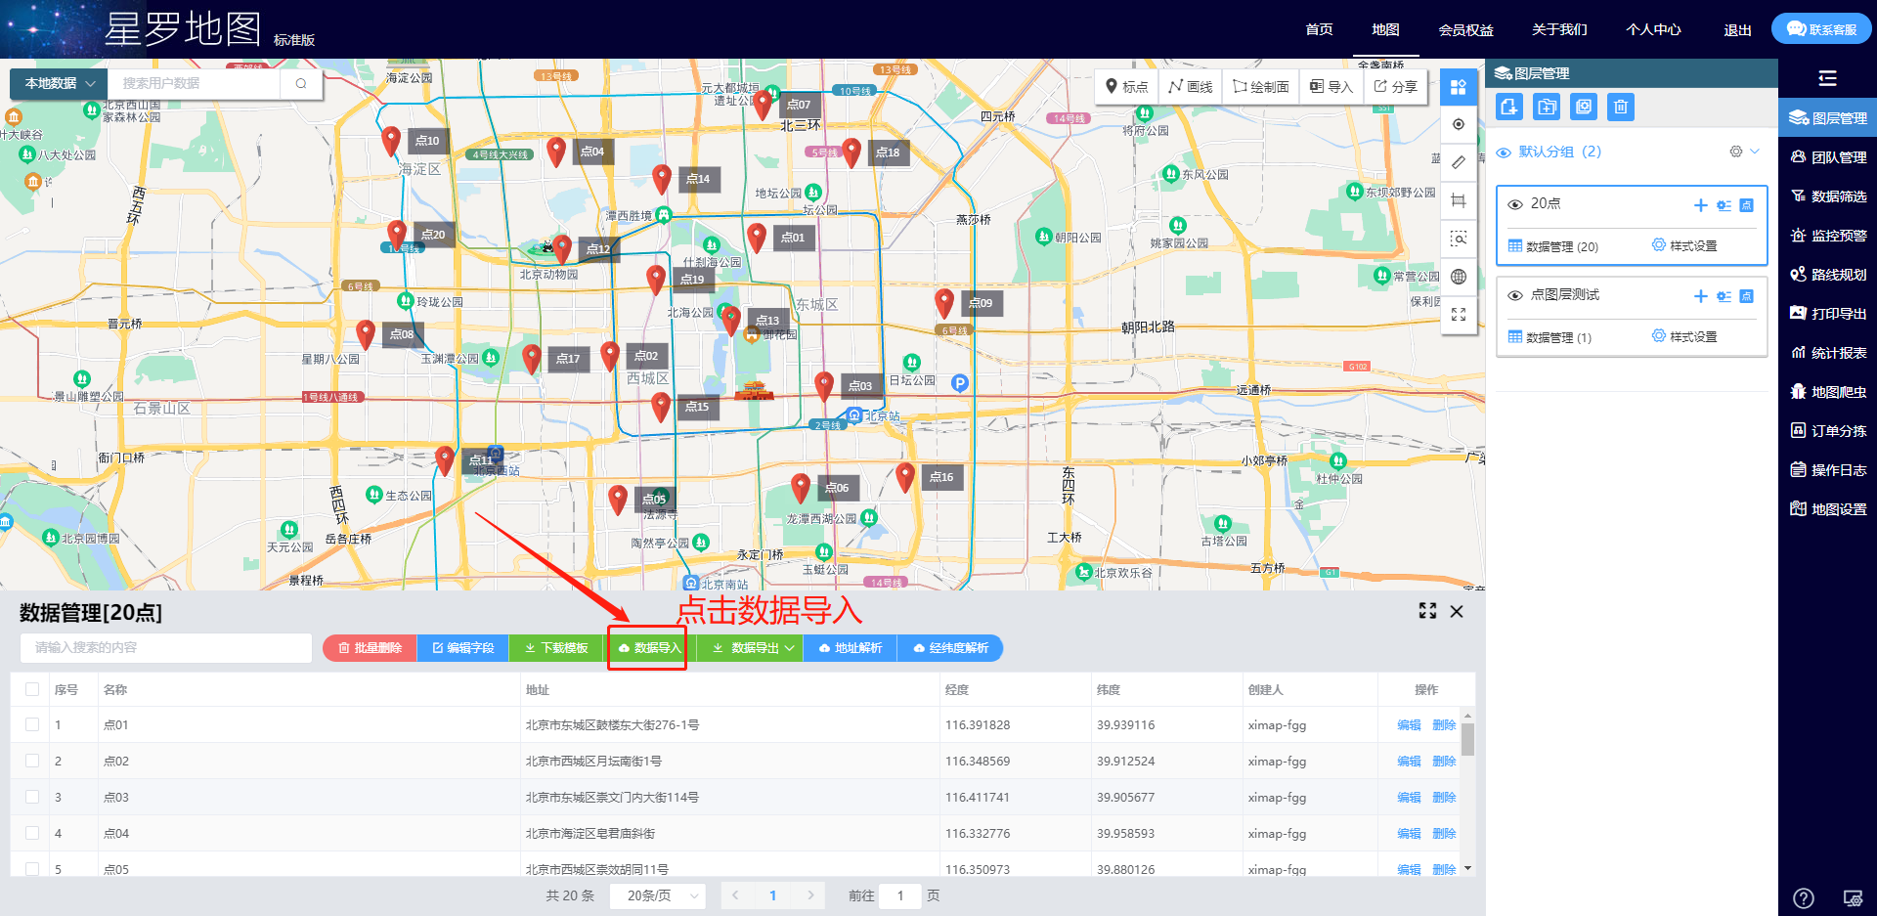Select the area measure tool icon
Image resolution: width=1877 pixels, height=916 pixels.
click(1459, 200)
